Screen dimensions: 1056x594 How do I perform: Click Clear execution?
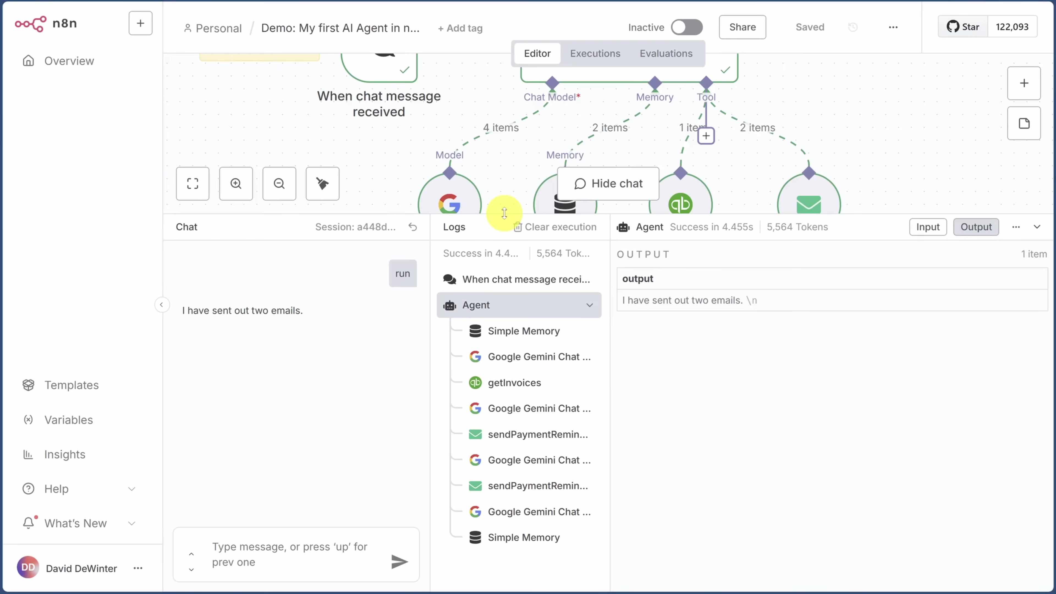coord(555,227)
